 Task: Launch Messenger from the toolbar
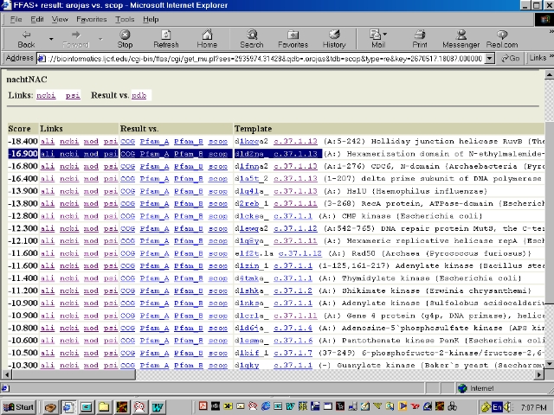461,38
